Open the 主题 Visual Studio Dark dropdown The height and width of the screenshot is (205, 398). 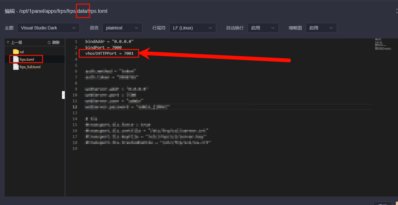[x=48, y=28]
